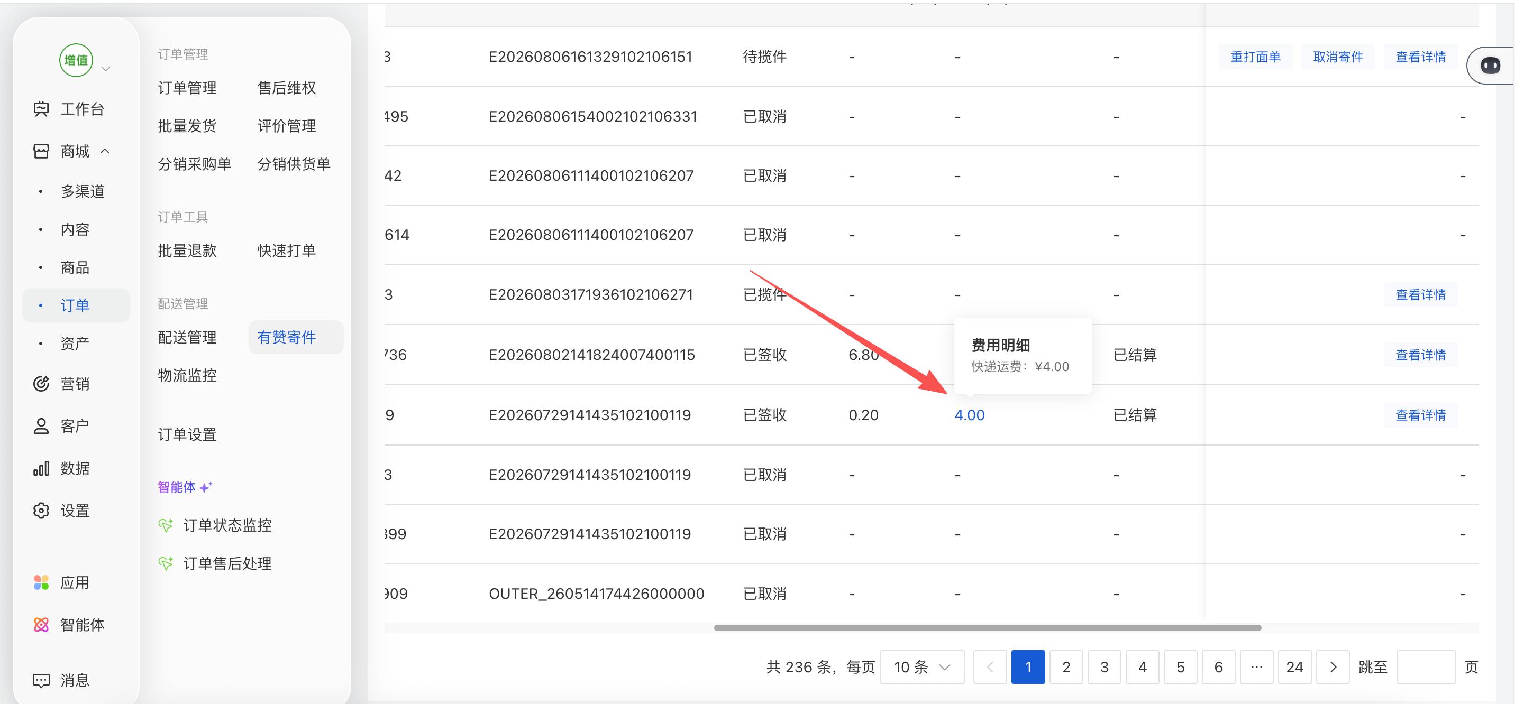1515x704 pixels.
Task: Select 订单 in the sidebar
Action: coord(76,305)
